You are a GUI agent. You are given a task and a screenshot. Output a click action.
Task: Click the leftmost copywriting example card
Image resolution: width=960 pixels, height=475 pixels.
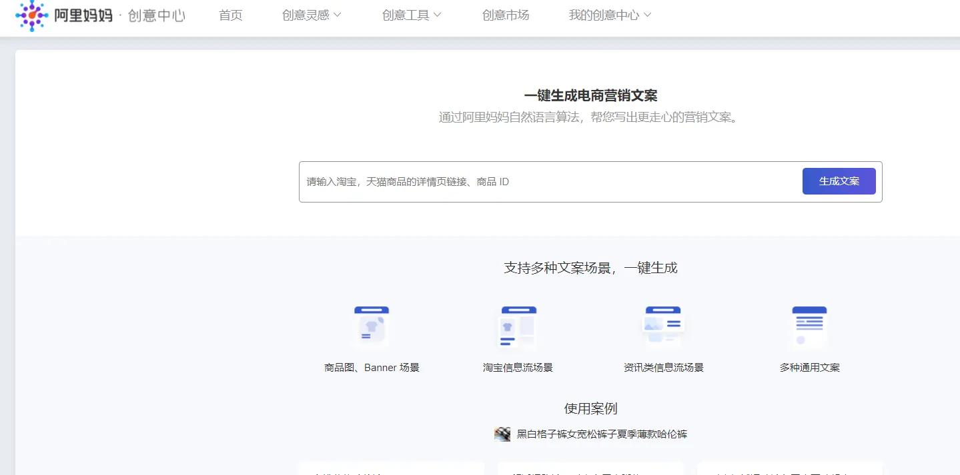coord(391,470)
